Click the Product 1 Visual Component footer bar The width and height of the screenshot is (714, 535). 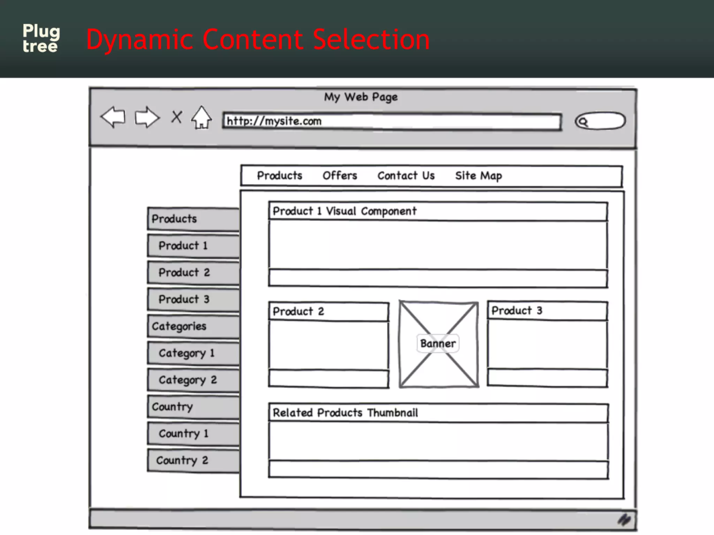pos(438,278)
